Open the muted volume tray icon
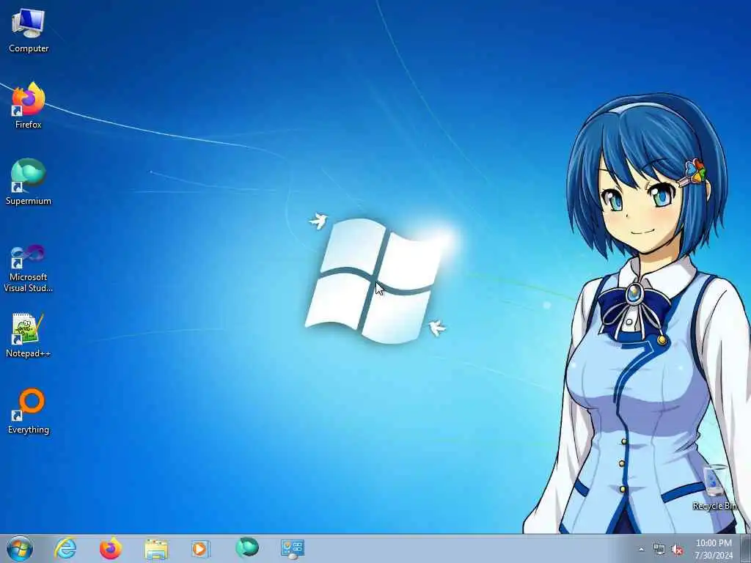This screenshot has width=751, height=563. click(x=677, y=550)
